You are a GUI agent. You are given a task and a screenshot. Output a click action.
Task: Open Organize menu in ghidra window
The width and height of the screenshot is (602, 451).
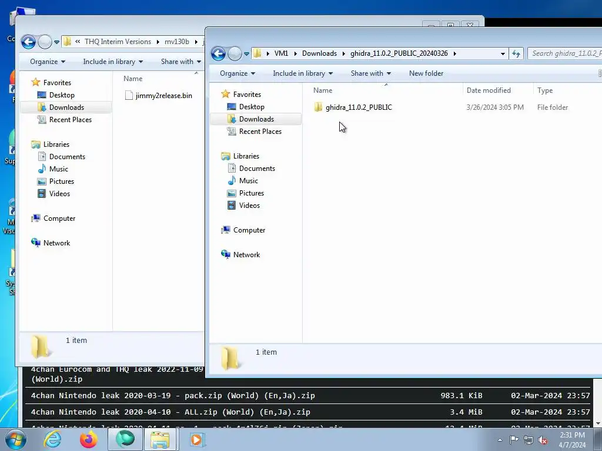238,73
